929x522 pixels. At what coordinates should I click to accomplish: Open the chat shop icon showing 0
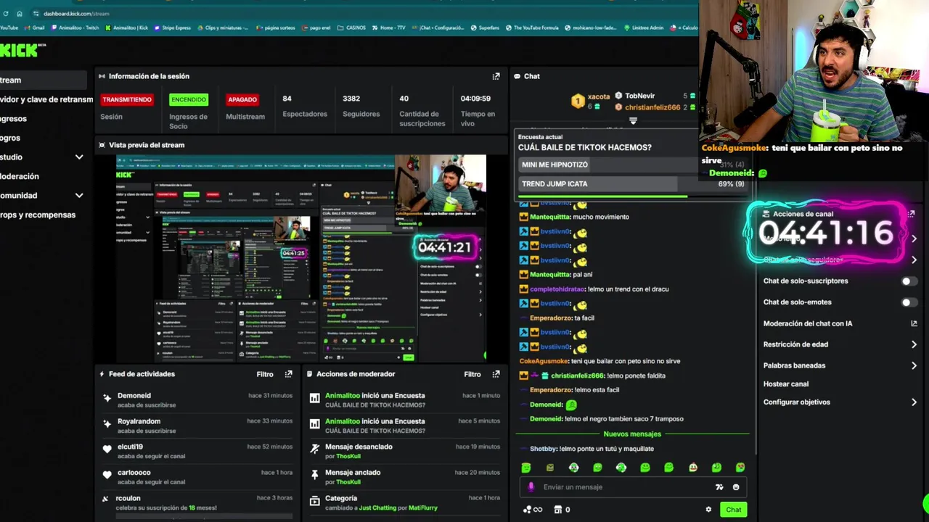pos(561,510)
